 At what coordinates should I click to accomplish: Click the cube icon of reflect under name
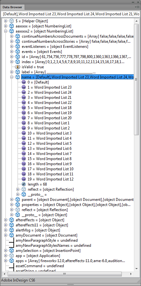(24, 189)
